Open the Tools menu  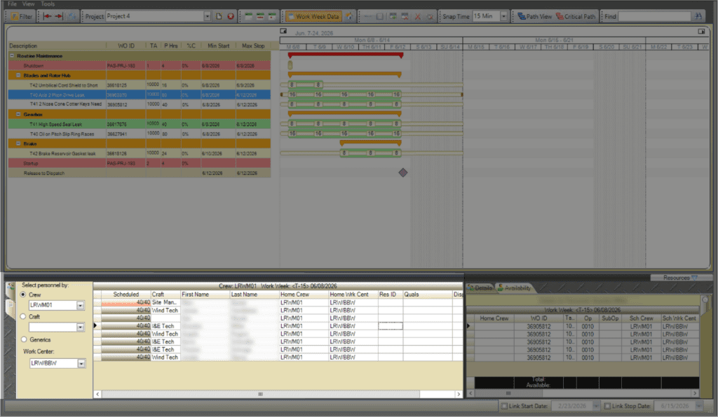[x=48, y=4]
